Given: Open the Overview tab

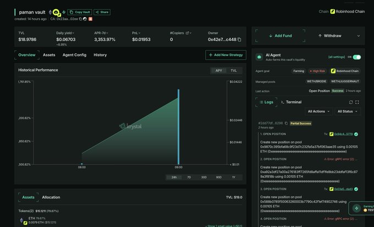Looking at the screenshot, I should tap(27, 55).
